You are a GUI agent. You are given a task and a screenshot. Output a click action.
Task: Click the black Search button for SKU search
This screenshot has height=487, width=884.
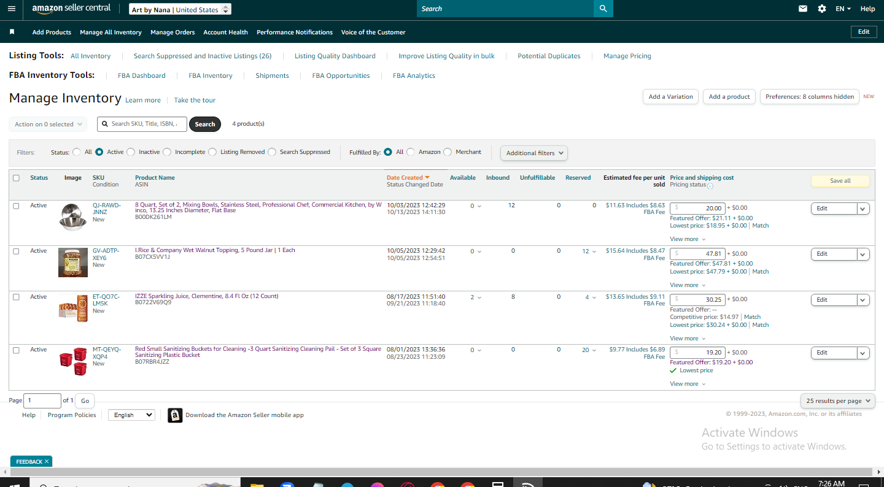tap(205, 124)
